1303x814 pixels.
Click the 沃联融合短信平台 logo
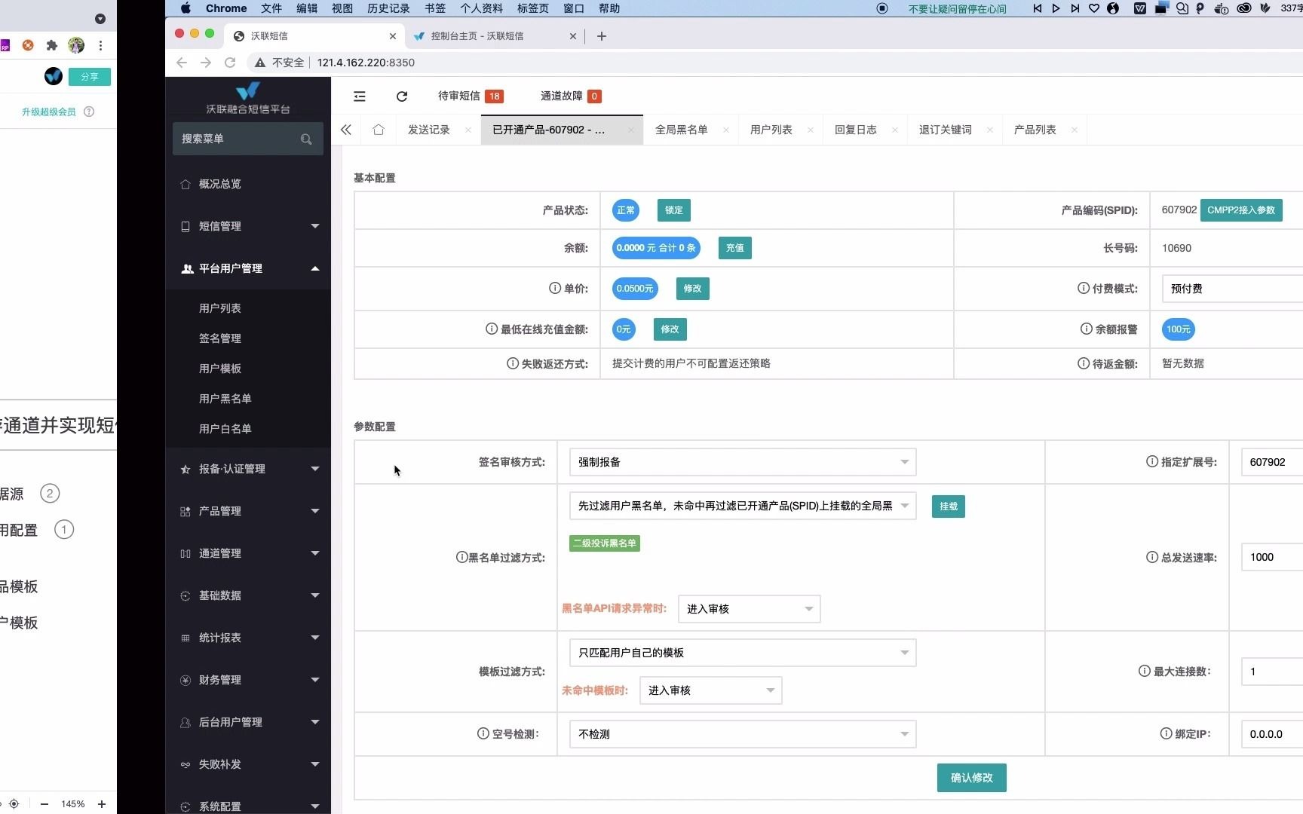248,98
